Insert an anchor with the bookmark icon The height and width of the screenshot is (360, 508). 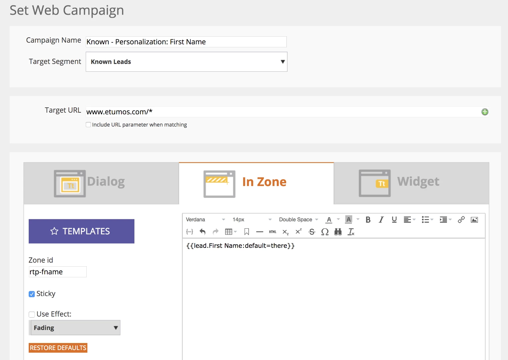coord(246,232)
